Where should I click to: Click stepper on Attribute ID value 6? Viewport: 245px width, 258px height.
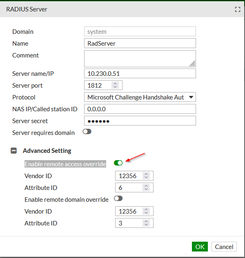coord(146,188)
